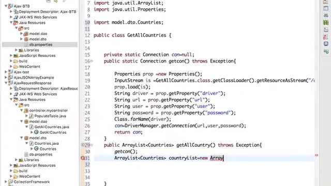Viewport: 331px width, 186px height.
Task: Click 'public class GetAllCountries {' on line 12
Action: click(132, 35)
